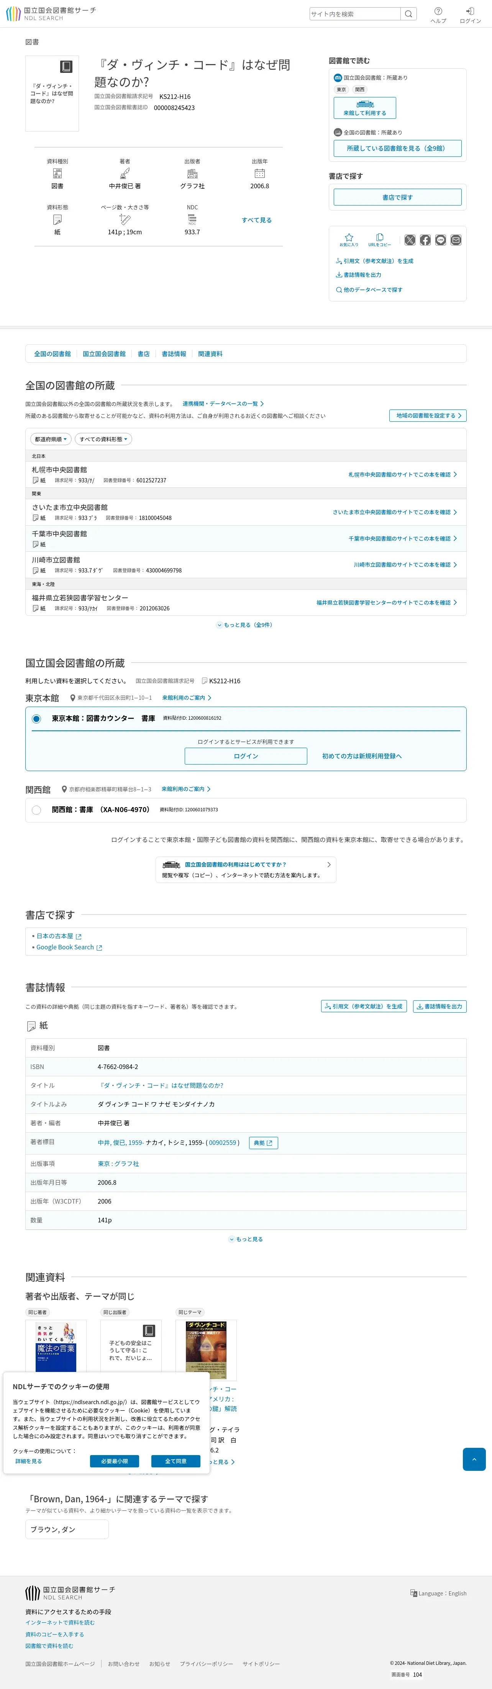Jump to 国立国会図書館 tab
The image size is (492, 1689).
click(104, 354)
